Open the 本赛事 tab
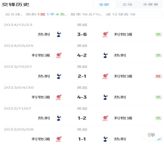 (151, 5)
